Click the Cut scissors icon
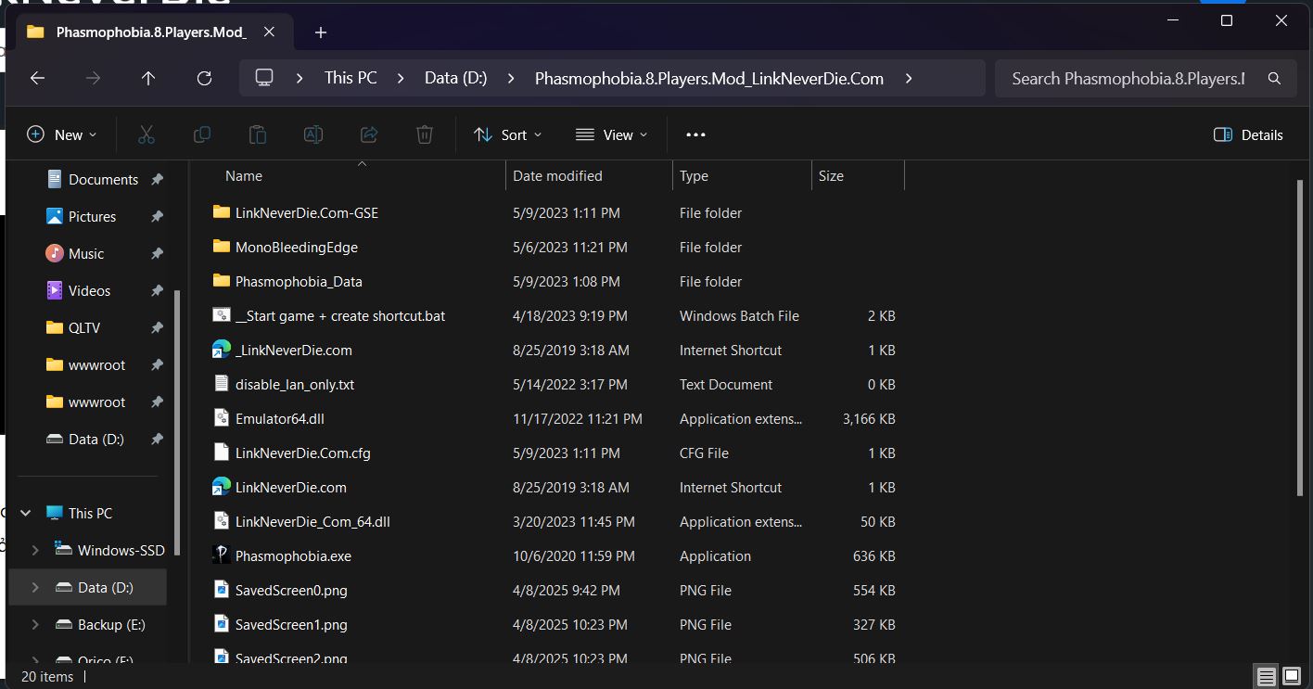Viewport: 1313px width, 689px height. click(147, 134)
